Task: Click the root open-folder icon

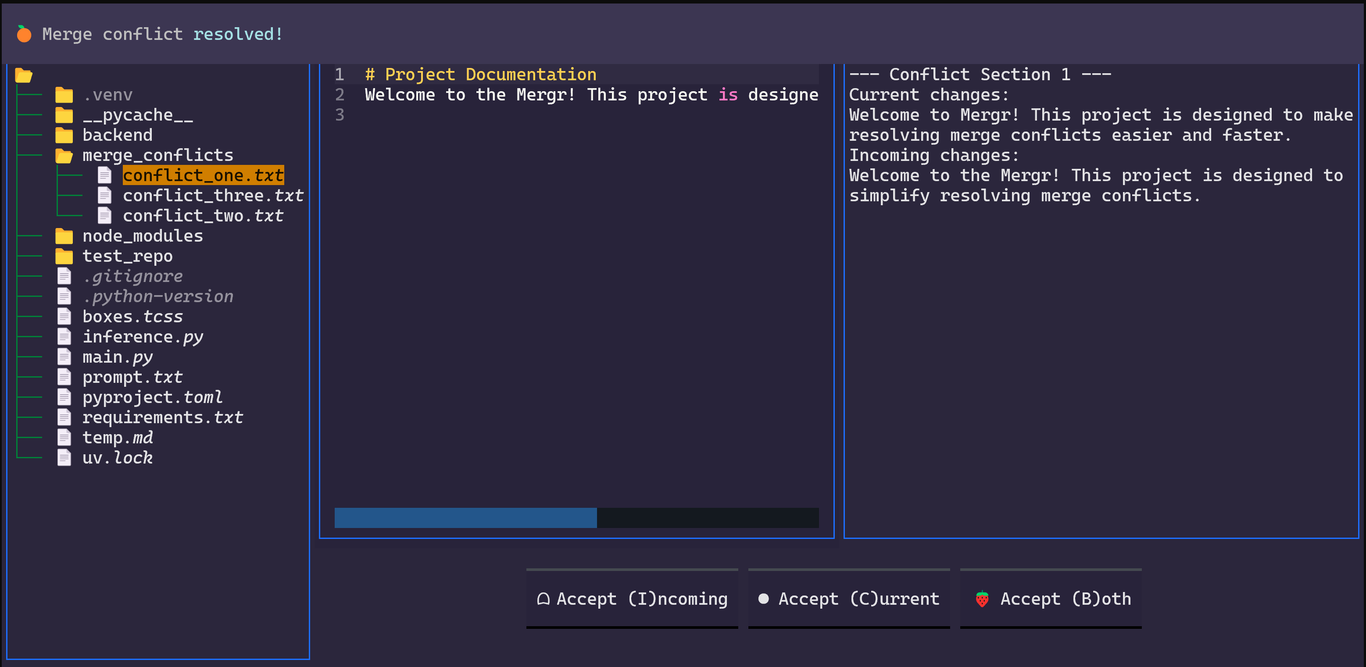Action: (x=23, y=75)
